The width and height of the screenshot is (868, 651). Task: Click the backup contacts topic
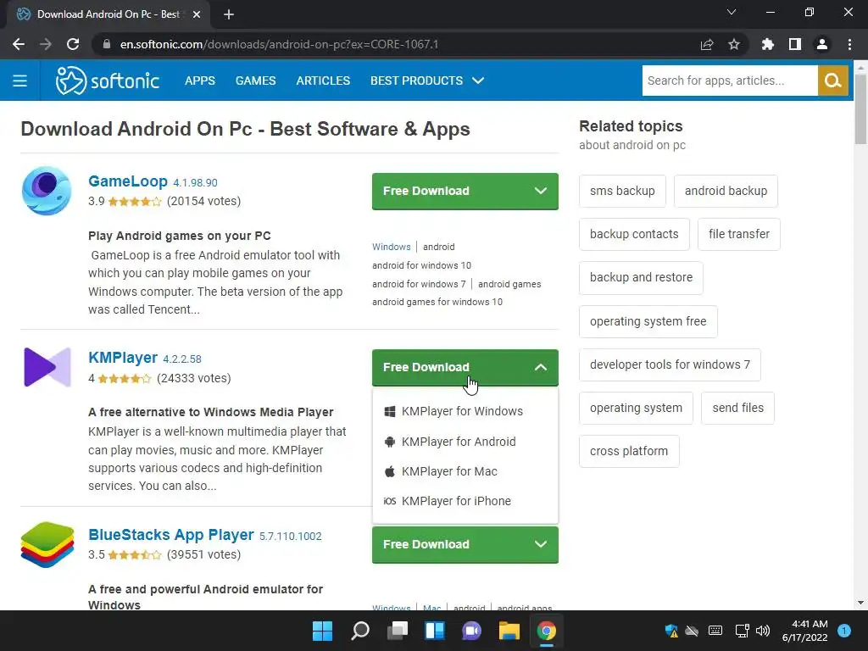(634, 234)
